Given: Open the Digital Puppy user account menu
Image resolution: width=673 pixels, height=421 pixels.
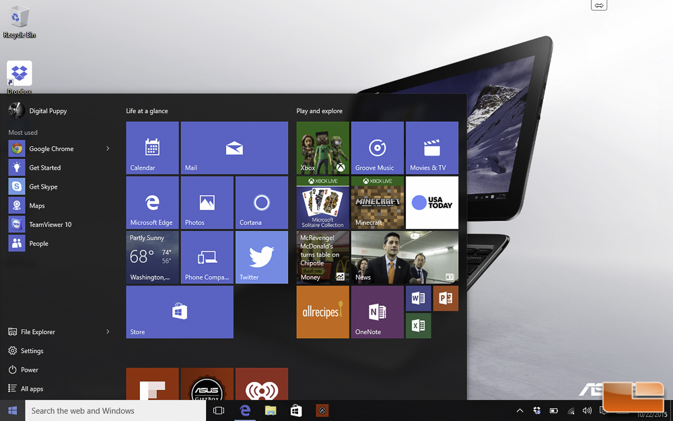Looking at the screenshot, I should 38,110.
